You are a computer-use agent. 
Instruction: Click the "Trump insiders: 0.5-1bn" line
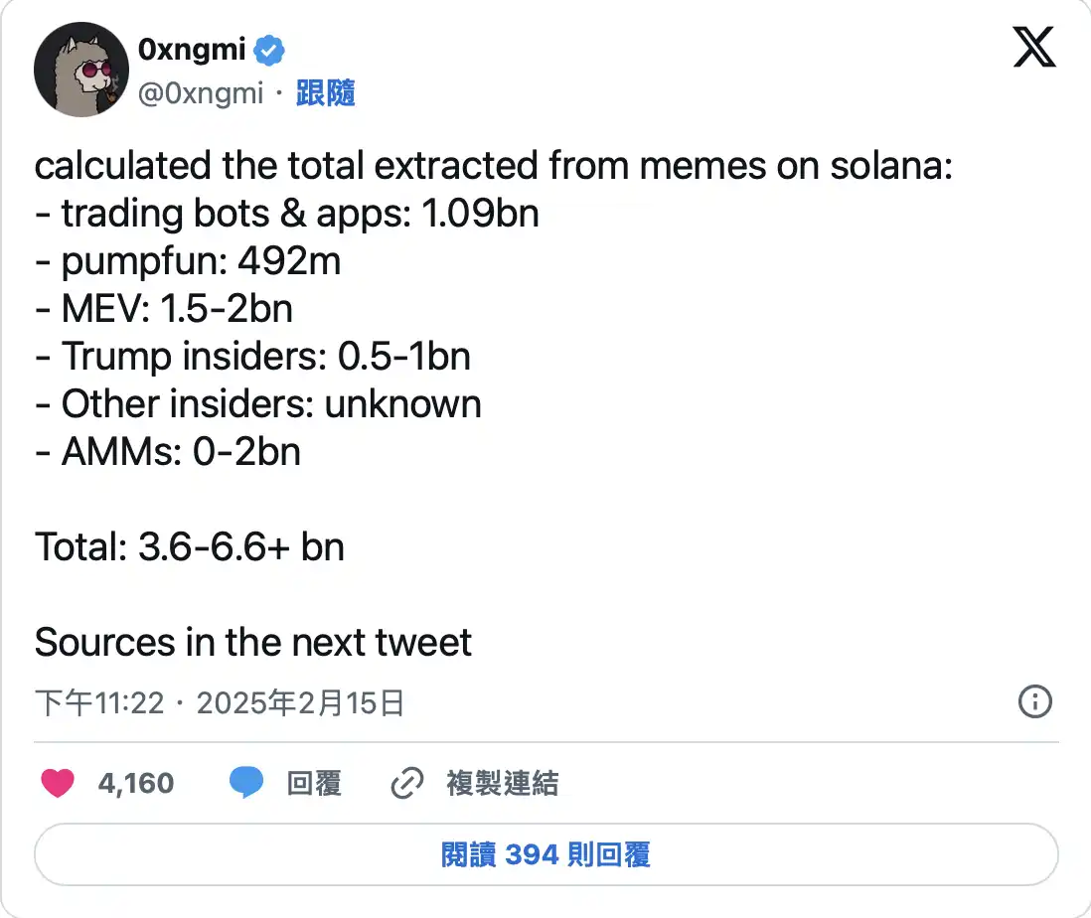point(252,356)
